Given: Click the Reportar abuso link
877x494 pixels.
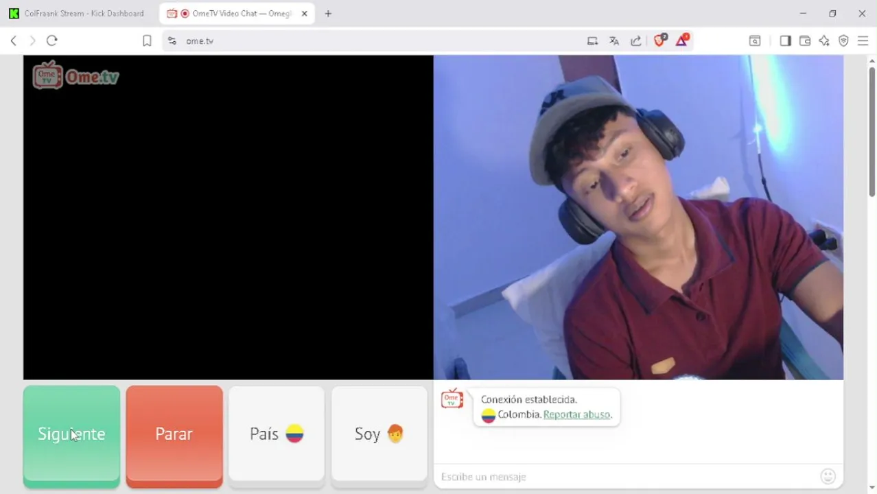Looking at the screenshot, I should (x=576, y=415).
